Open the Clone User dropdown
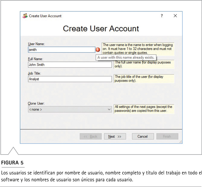This screenshot has width=202, height=187. (x=70, y=109)
